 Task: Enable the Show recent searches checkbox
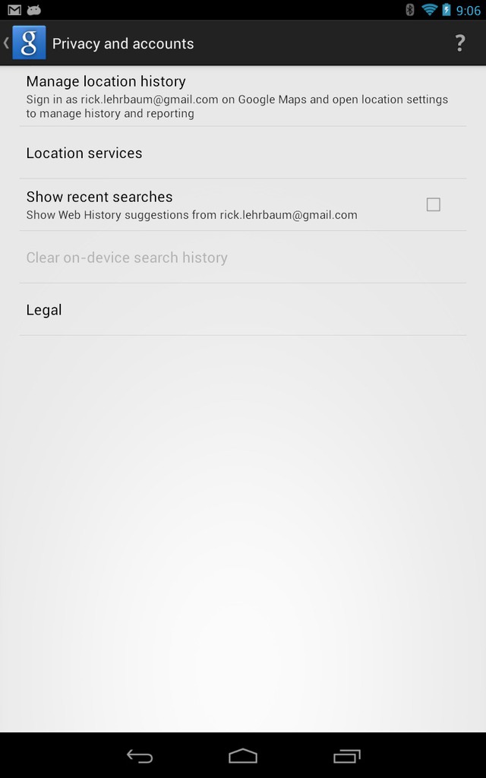click(434, 204)
